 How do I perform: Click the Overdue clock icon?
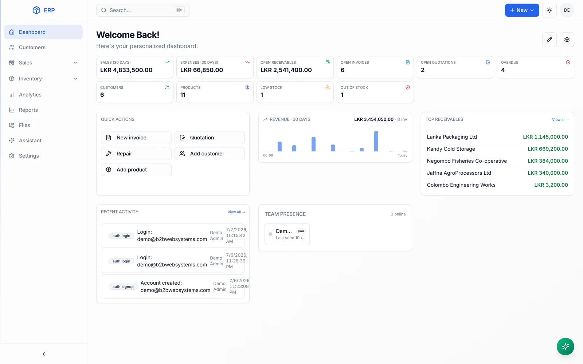pos(568,62)
